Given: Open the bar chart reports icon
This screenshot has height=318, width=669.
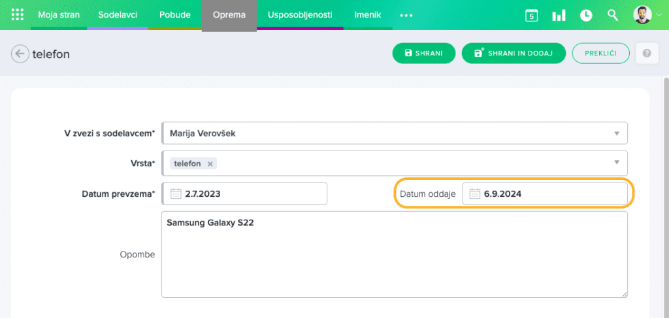Looking at the screenshot, I should 559,15.
